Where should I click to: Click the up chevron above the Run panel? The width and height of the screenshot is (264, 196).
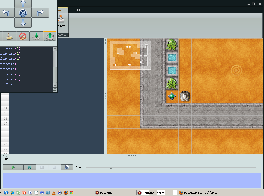4,156
